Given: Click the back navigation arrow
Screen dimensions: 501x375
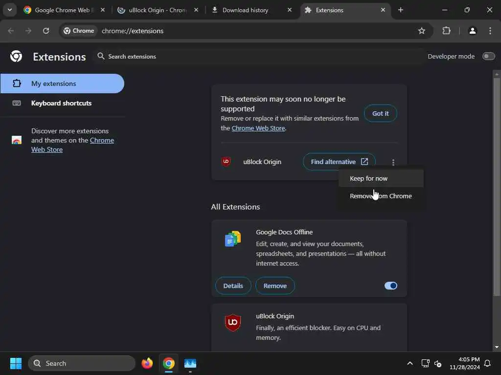Looking at the screenshot, I should pyautogui.click(x=11, y=31).
